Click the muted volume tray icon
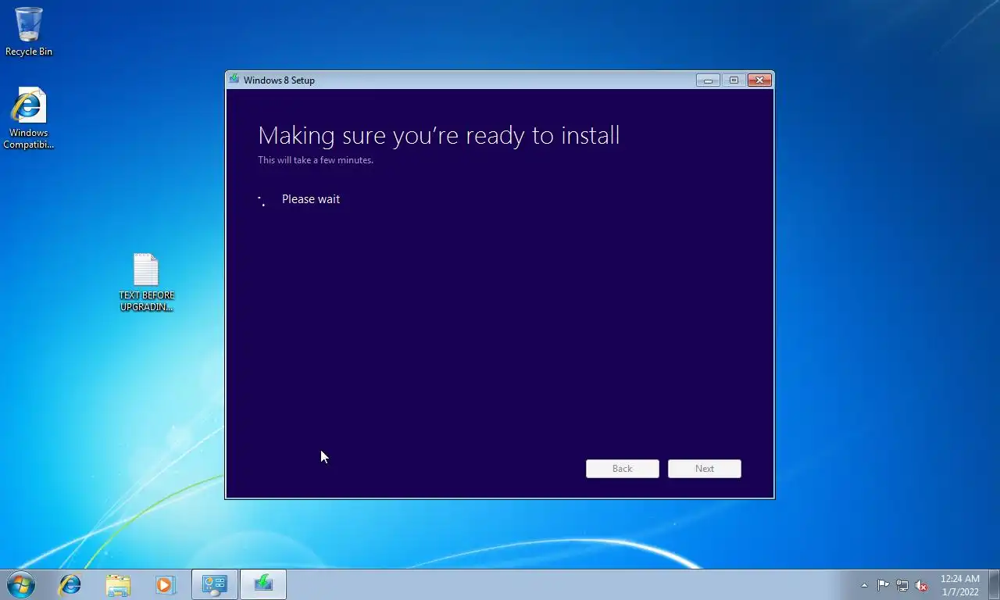This screenshot has width=1000, height=600. click(x=922, y=585)
